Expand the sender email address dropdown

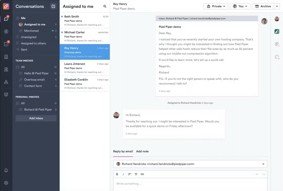263,164
